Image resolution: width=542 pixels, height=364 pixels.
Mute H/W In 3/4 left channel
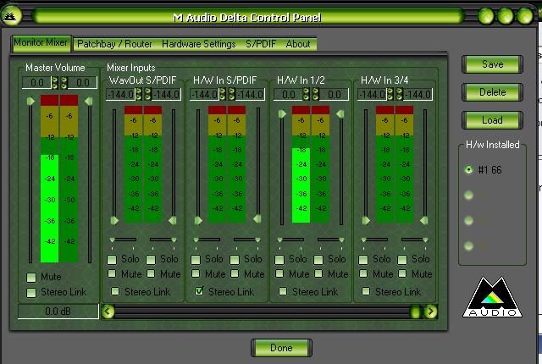click(x=363, y=274)
